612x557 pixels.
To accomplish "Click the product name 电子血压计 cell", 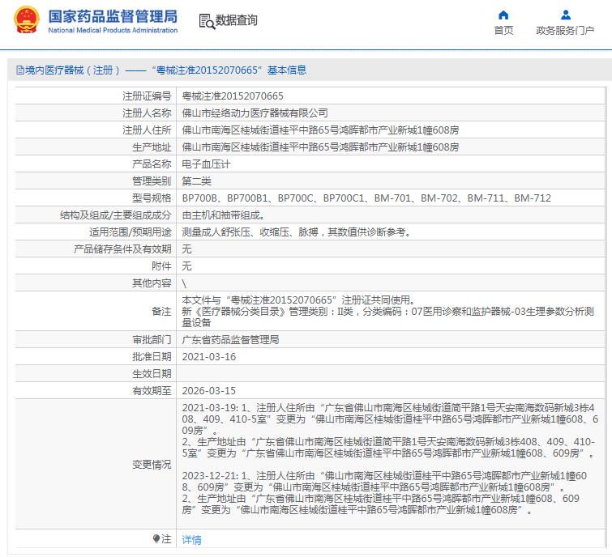I will coord(391,164).
